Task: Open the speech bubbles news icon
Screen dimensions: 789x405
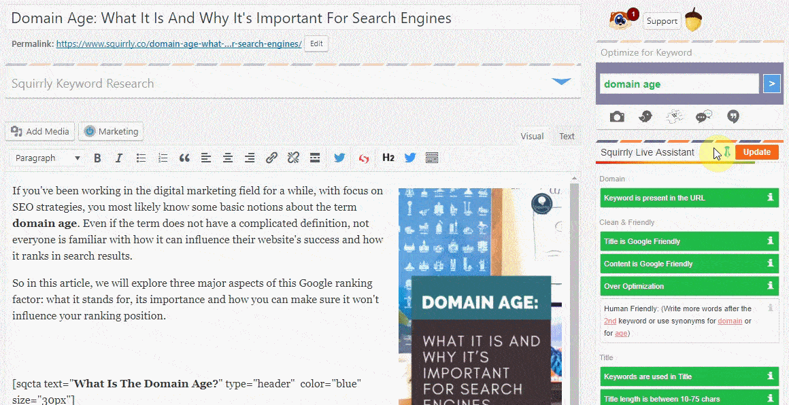Action: [x=703, y=117]
